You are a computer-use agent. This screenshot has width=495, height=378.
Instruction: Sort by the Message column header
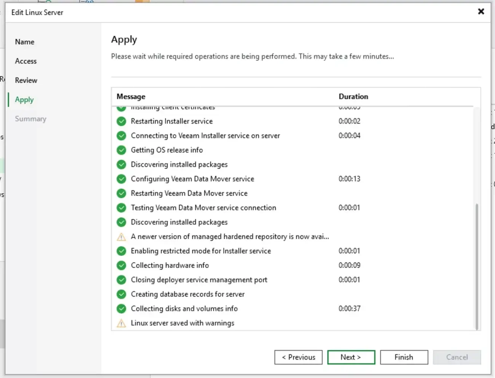131,97
